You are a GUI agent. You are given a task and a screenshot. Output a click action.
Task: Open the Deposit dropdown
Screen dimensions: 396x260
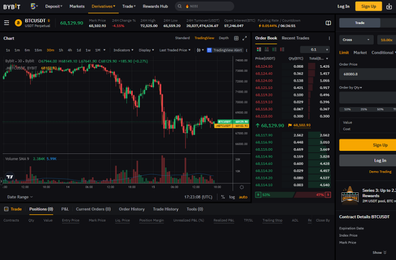coord(53,6)
